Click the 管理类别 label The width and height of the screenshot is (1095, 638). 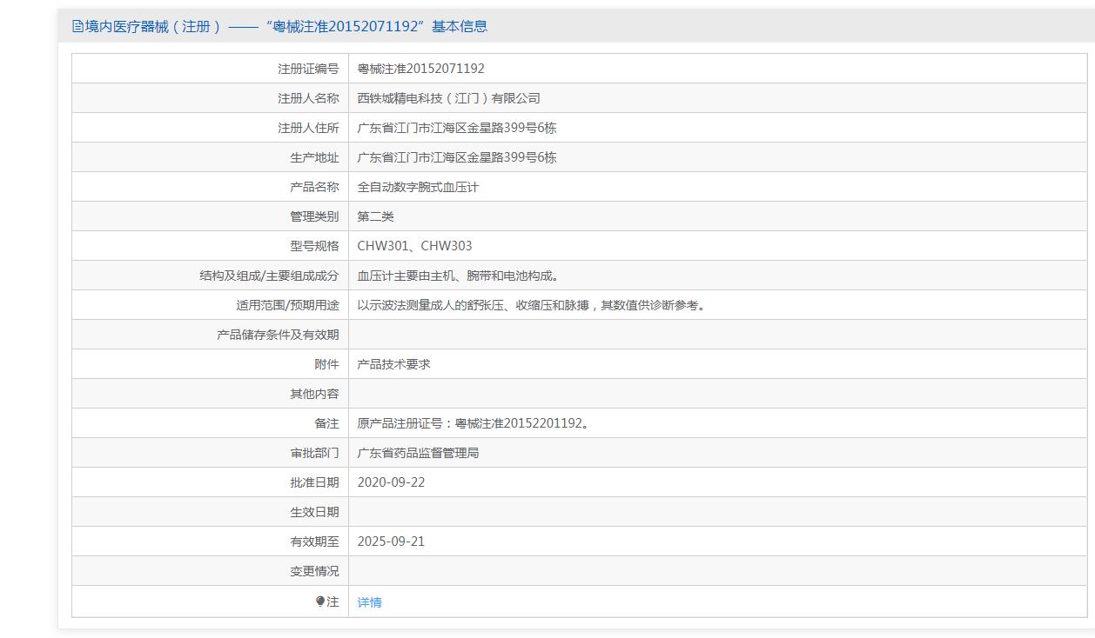coord(314,216)
